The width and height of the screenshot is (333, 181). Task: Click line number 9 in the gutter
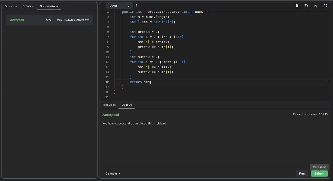coord(108,47)
